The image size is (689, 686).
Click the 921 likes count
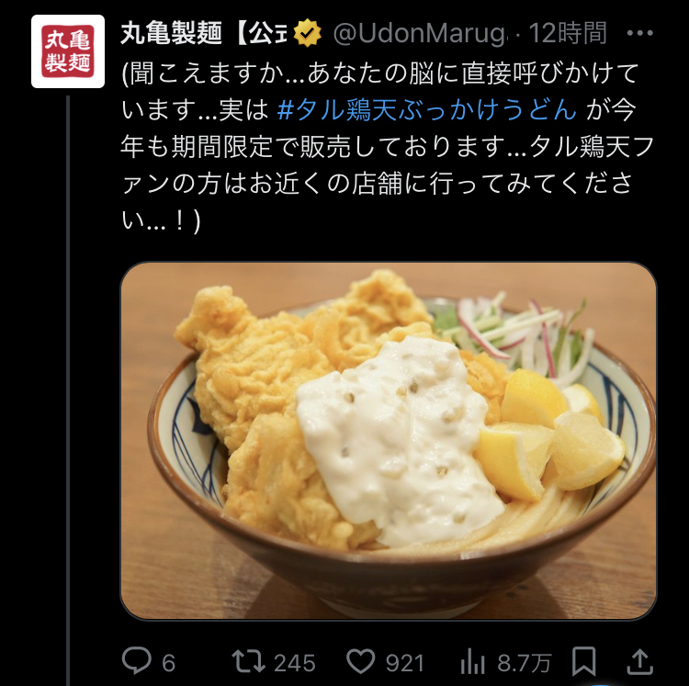point(405,663)
